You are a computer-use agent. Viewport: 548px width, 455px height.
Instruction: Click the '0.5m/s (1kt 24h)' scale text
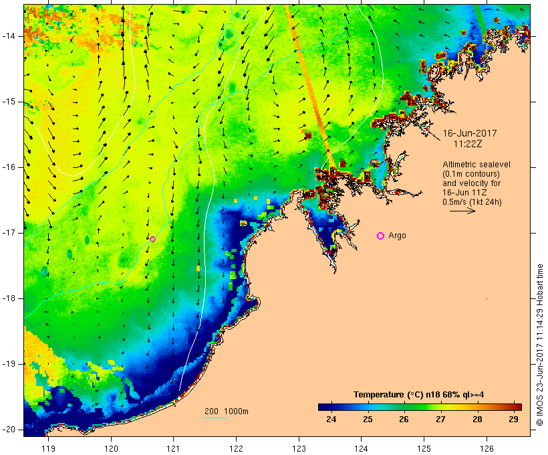[x=472, y=202]
